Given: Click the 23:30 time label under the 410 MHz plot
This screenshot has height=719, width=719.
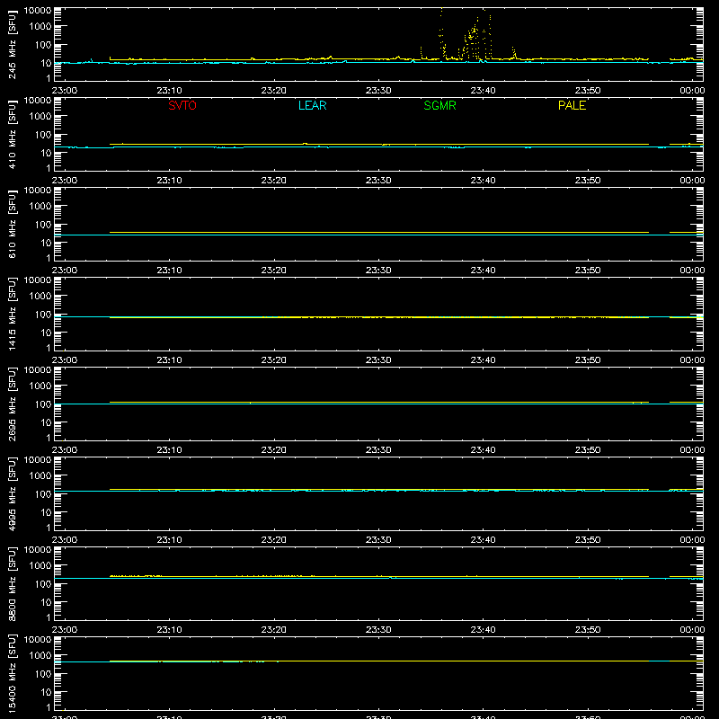Looking at the screenshot, I should [x=378, y=181].
